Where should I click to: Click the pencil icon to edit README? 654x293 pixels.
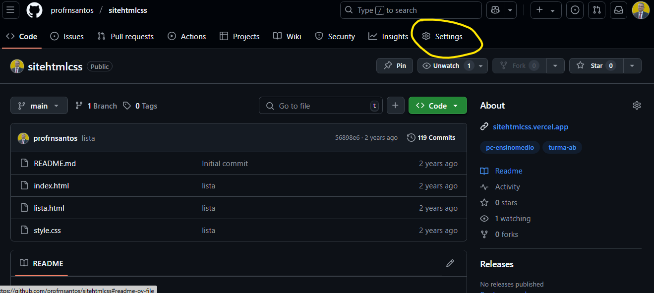pos(450,263)
